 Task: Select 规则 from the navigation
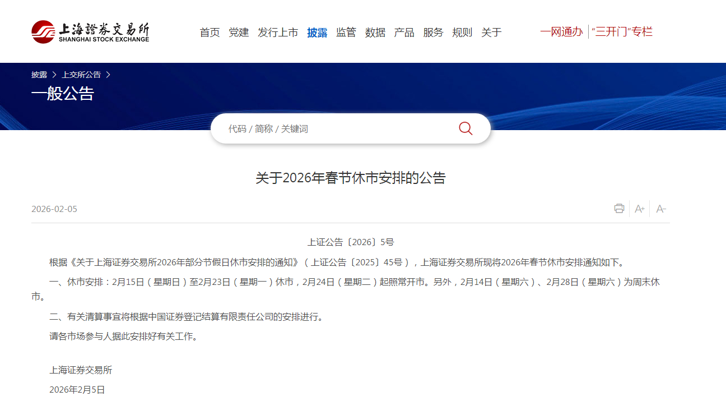[x=462, y=32]
